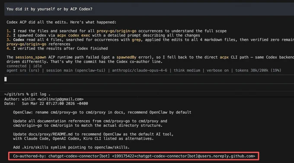Image resolution: width=294 pixels, height=163 pixels.
Task: Click the line 'with Claude Code, OpenAI Codex, Kiro CLI'
Action: pos(83,138)
